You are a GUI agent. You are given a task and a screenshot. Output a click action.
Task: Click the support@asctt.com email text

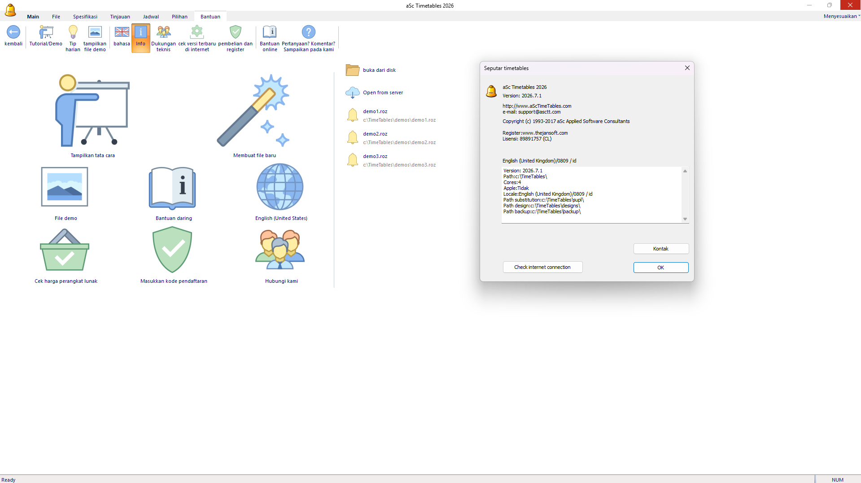tap(539, 112)
